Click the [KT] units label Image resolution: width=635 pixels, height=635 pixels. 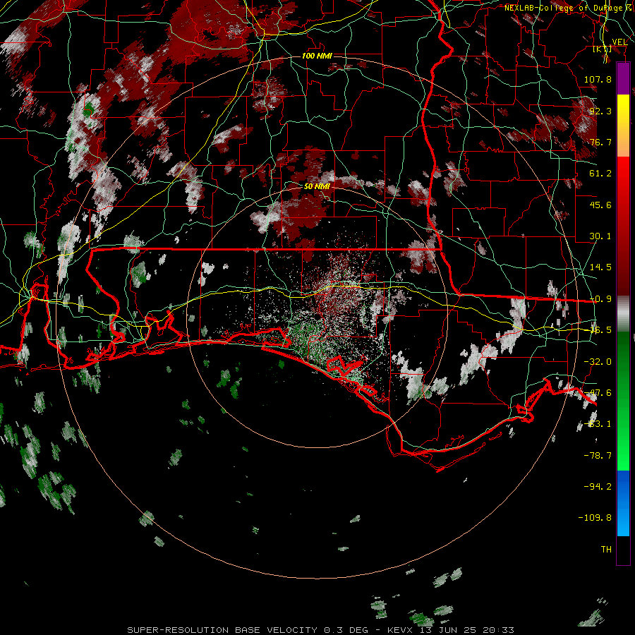[603, 49]
